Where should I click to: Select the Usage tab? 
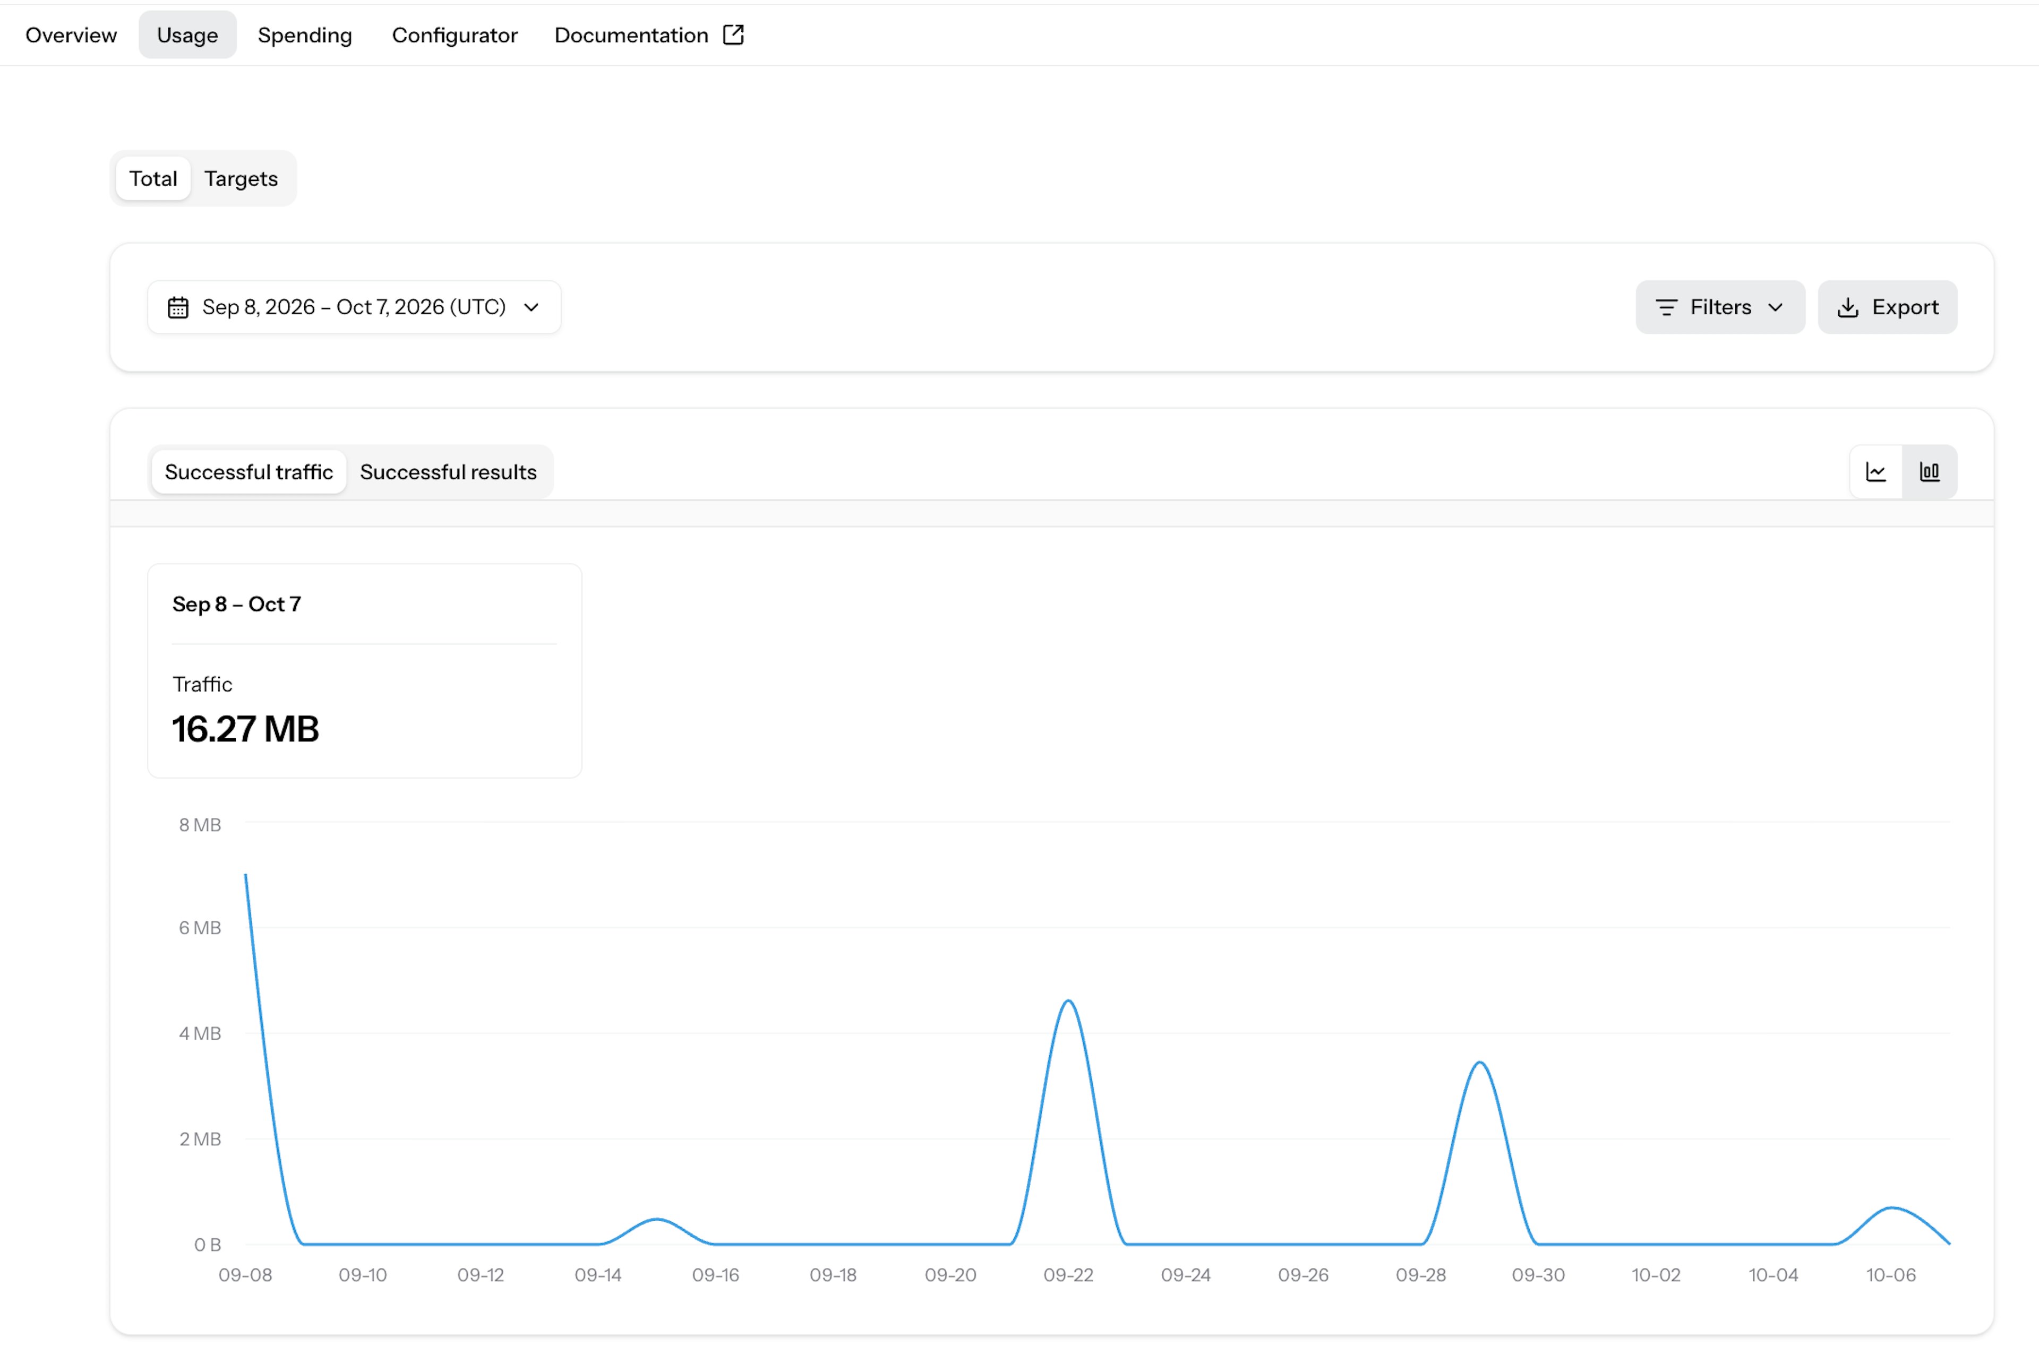[x=187, y=36]
